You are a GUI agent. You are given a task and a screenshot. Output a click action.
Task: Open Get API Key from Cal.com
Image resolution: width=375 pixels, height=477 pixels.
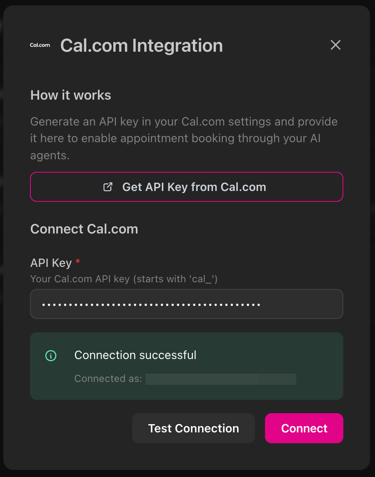pyautogui.click(x=187, y=187)
